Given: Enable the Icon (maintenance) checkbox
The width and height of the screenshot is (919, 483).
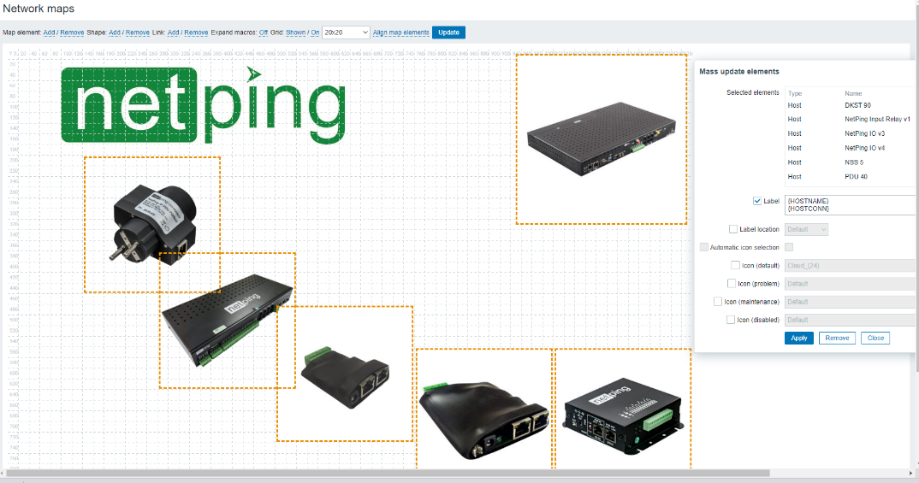Looking at the screenshot, I should [717, 302].
